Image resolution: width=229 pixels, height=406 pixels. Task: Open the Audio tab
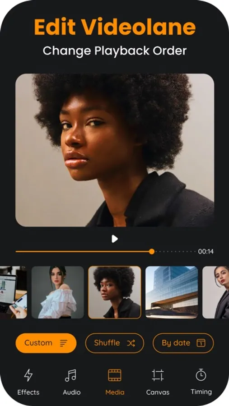click(71, 382)
